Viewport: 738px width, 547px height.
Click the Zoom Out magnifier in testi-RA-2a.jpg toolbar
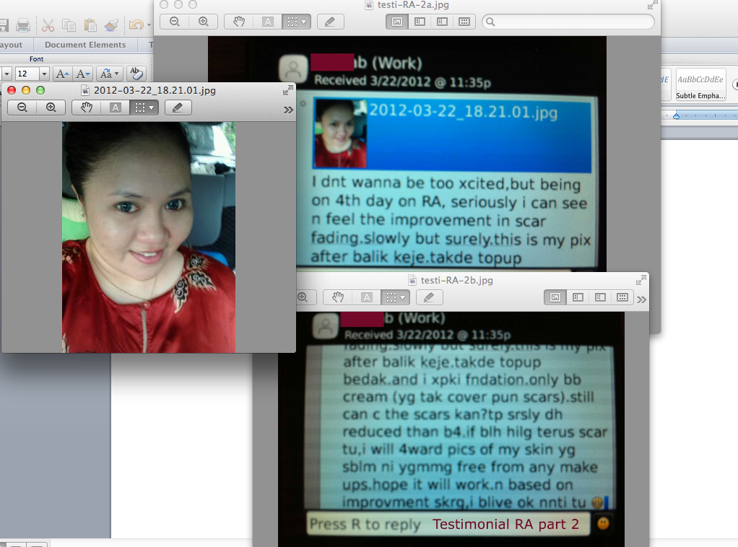pos(173,22)
